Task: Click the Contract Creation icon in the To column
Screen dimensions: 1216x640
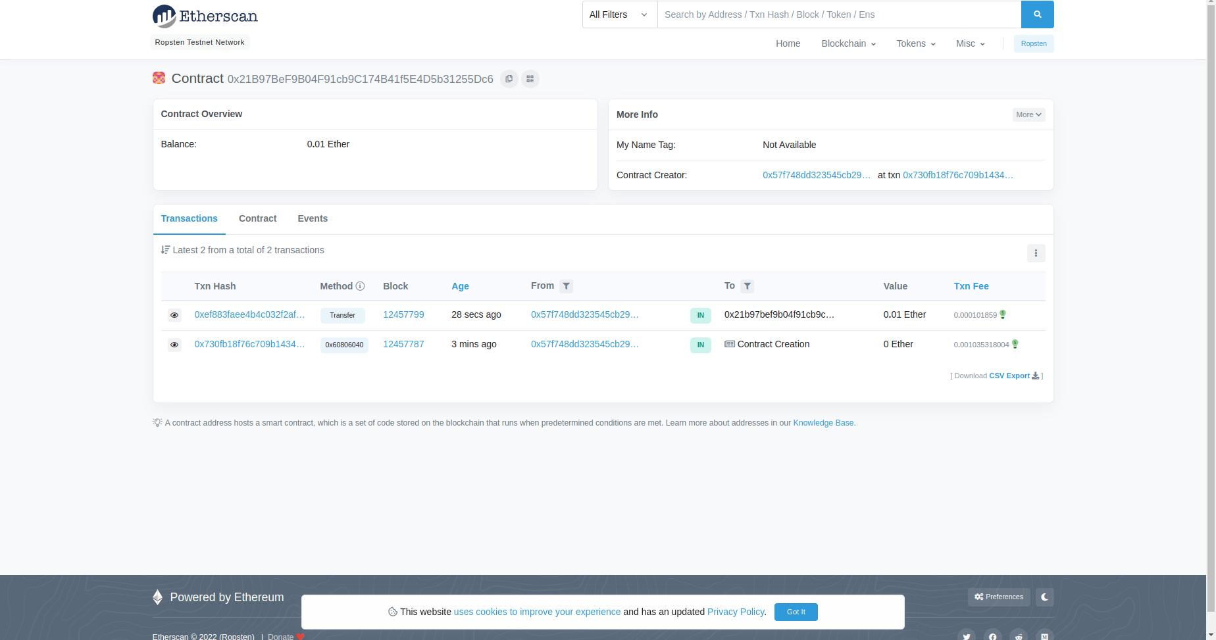Action: tap(730, 344)
